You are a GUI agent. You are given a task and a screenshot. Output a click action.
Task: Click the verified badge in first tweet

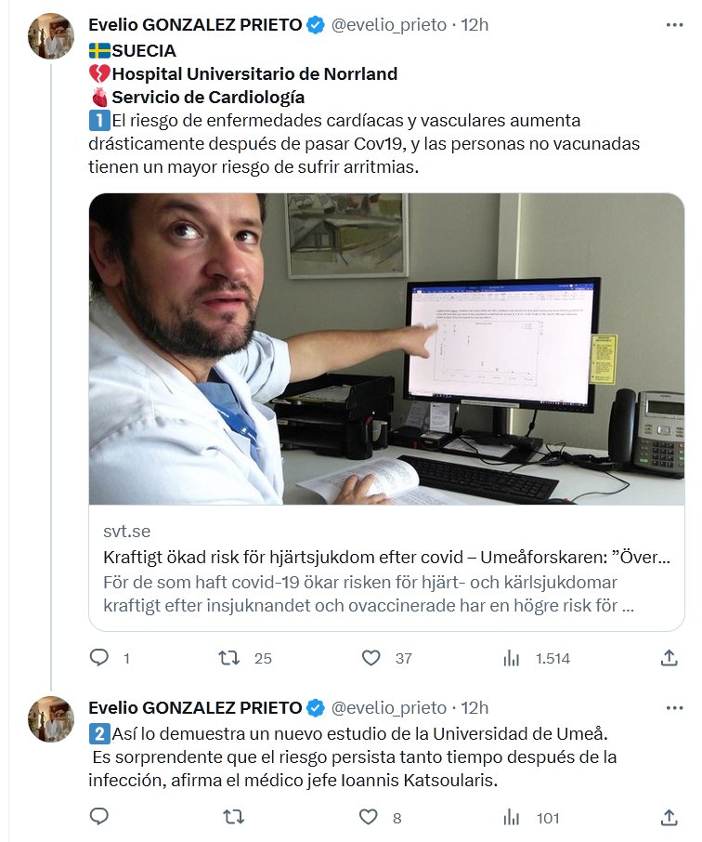tap(316, 25)
